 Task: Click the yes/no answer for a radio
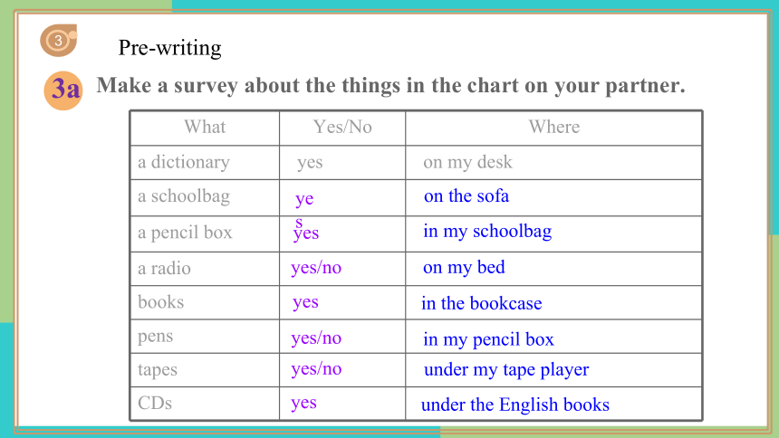point(316,268)
